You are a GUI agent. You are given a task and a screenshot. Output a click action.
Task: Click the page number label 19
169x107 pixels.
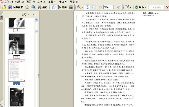[17, 57]
